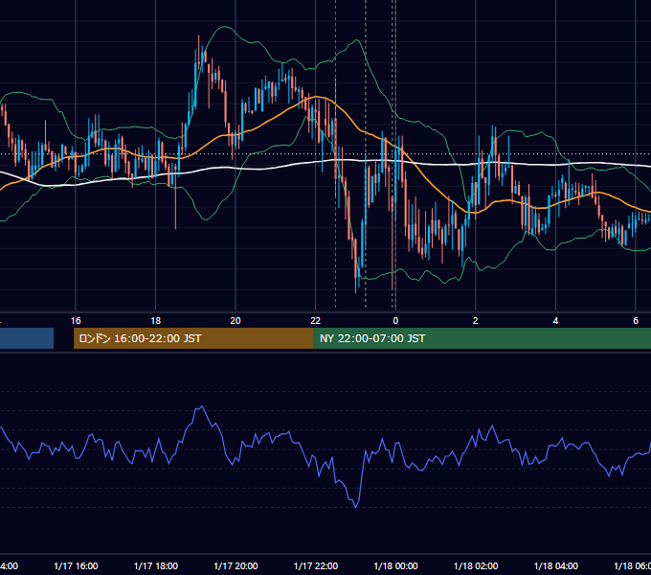This screenshot has height=575, width=651.
Task: Click the 1/17 18:00 time label
Action: click(x=156, y=565)
